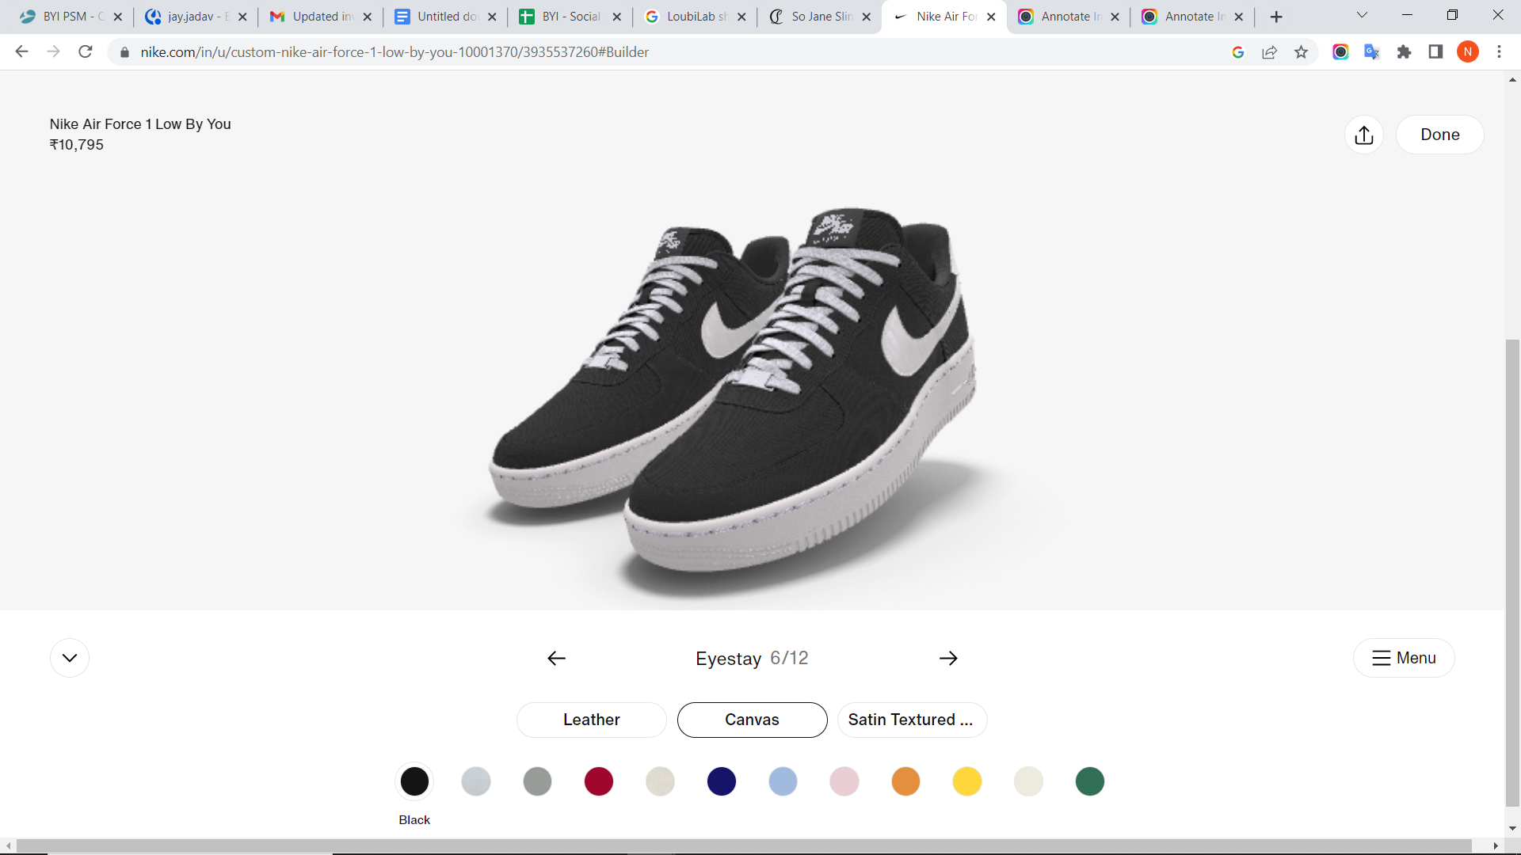Choose the green color swatch

[1090, 781]
